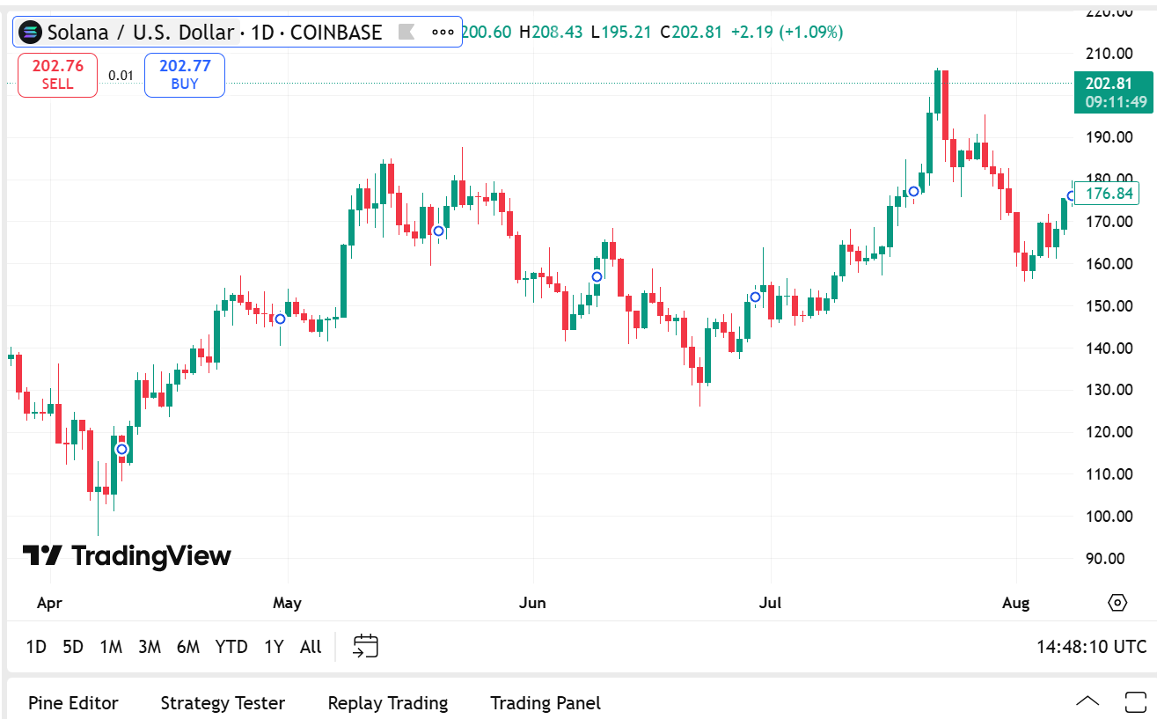
Task: Click the Jun label on the time axis
Action: point(532,604)
